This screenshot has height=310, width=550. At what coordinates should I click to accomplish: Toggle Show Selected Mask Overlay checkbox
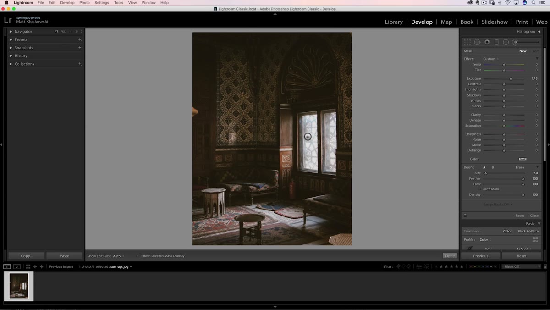137,256
